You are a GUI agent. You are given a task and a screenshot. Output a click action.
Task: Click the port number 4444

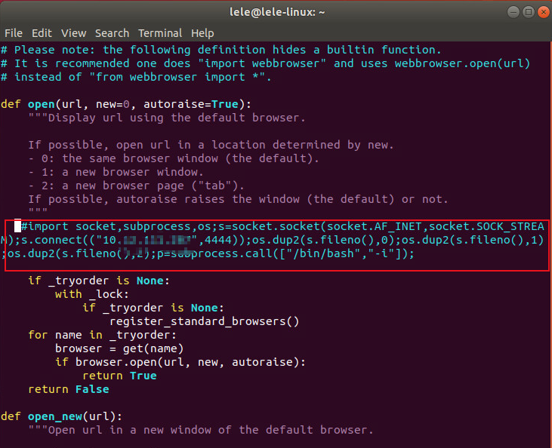coord(217,240)
